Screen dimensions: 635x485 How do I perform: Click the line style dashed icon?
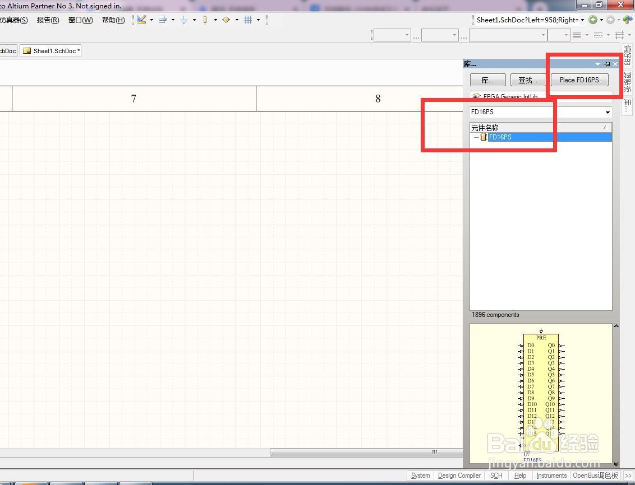(598, 35)
